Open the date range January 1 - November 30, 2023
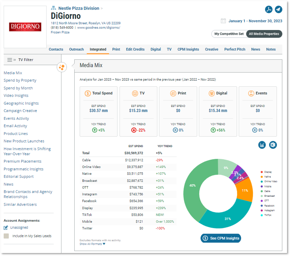Viewport: 290px width, 256px height. coord(255,21)
